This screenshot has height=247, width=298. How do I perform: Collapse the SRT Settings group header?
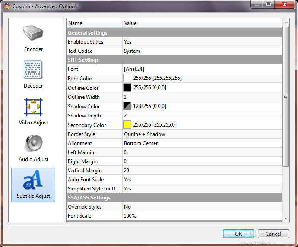click(x=174, y=60)
